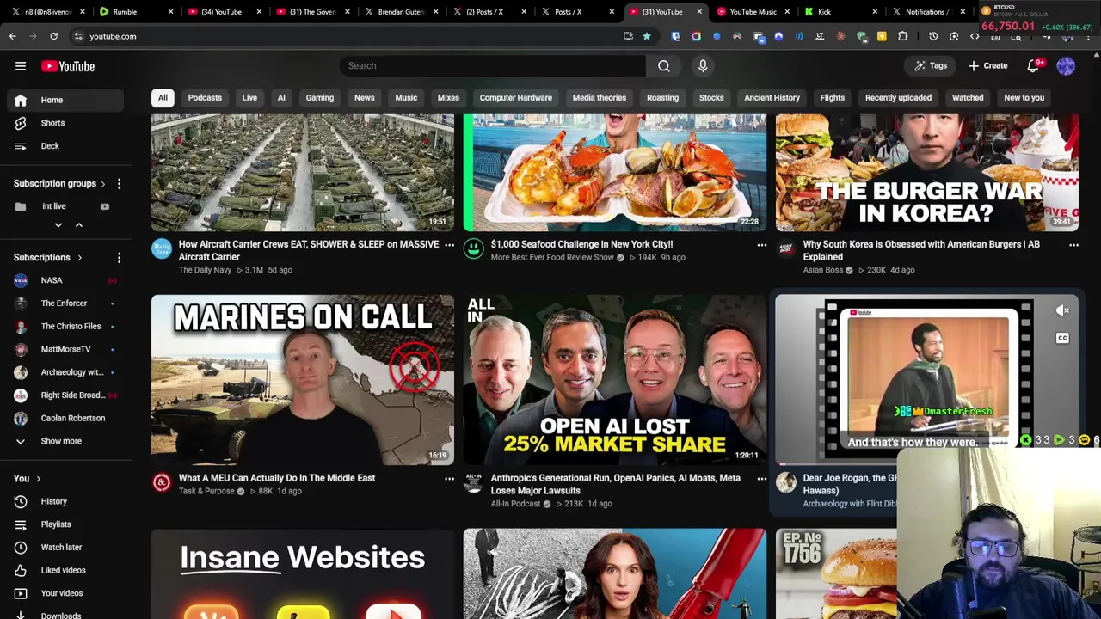Switch to the YouTube Music browser tab
Viewport: 1101px width, 619px height.
753,12
